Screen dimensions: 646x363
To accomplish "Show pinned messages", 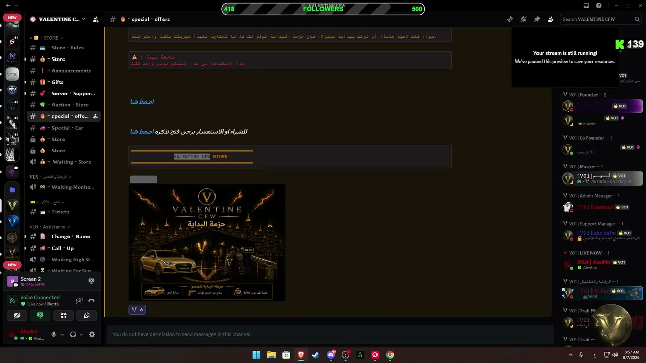I will point(537,19).
